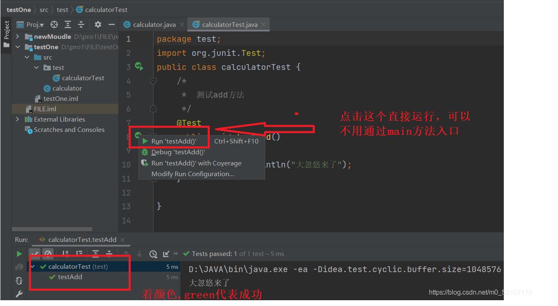
Task: Click the 'Tests passed: 1 of 1 test' status
Action: tap(233, 254)
